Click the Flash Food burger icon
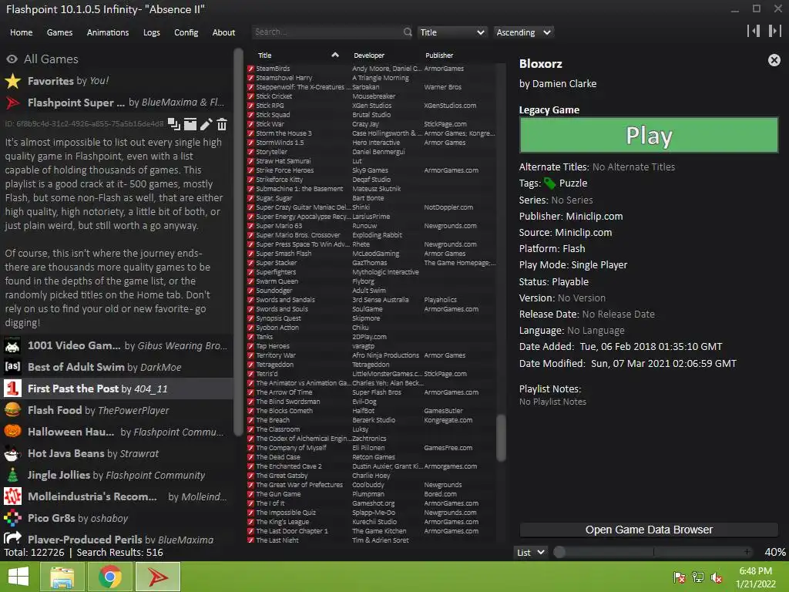789x592 pixels. coord(12,410)
